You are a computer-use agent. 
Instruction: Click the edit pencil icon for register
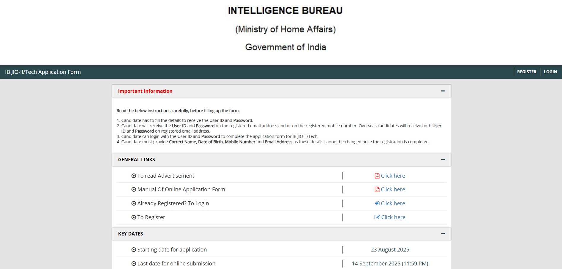377,217
